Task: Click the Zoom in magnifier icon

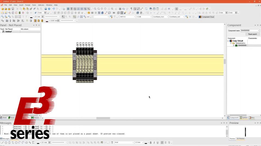Action: 95,9
